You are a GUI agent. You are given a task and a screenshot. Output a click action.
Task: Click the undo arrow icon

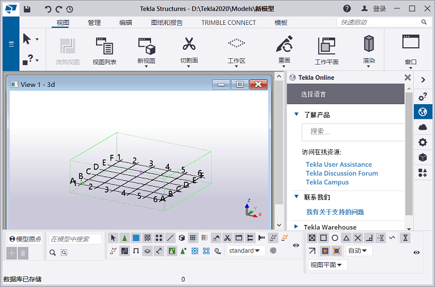[48, 9]
